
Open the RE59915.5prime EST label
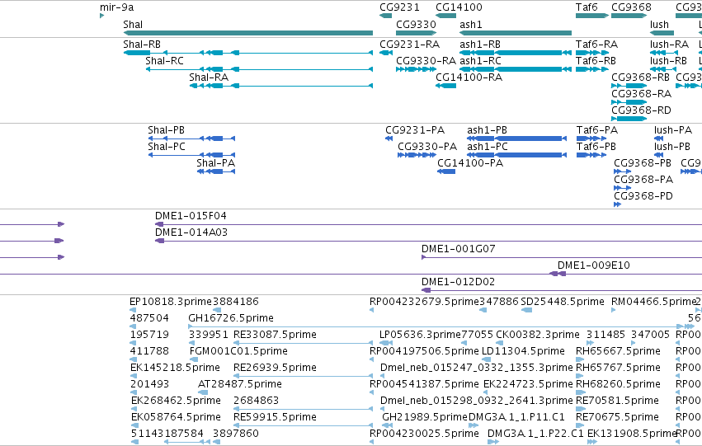coord(275,418)
